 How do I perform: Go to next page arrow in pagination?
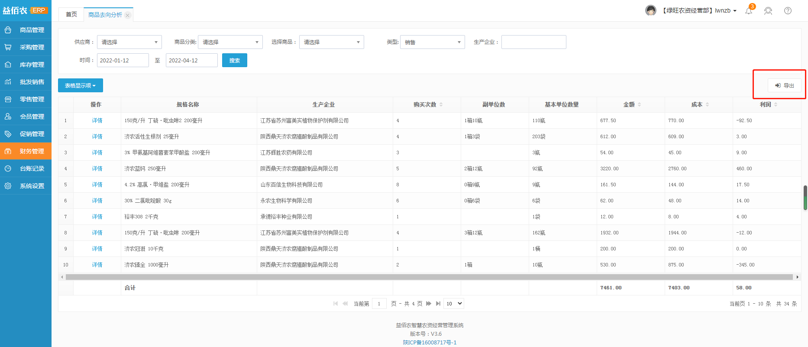coord(429,304)
